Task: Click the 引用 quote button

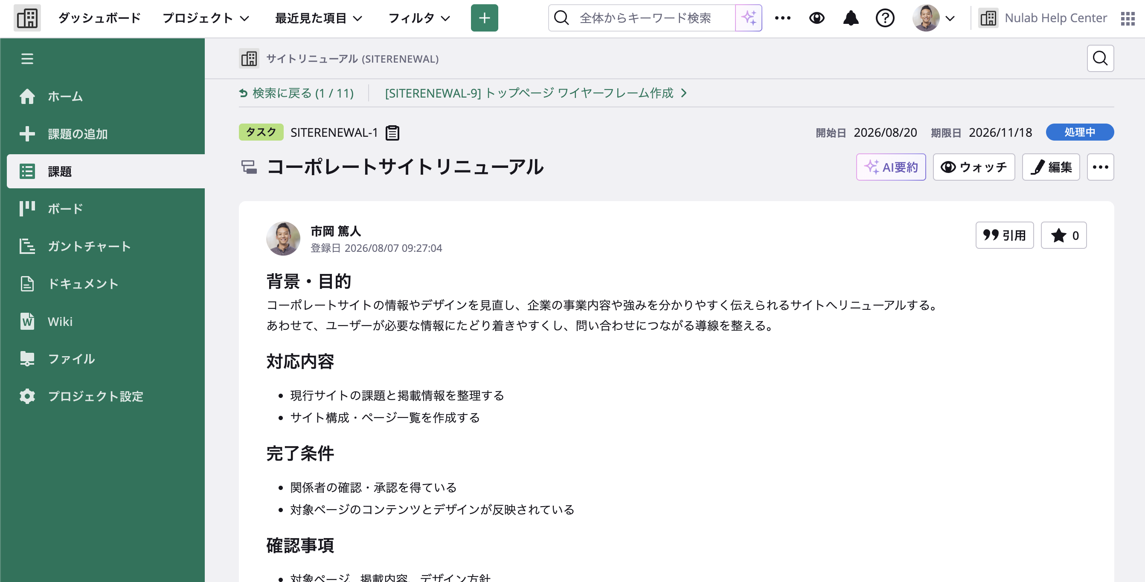Action: pyautogui.click(x=1005, y=235)
